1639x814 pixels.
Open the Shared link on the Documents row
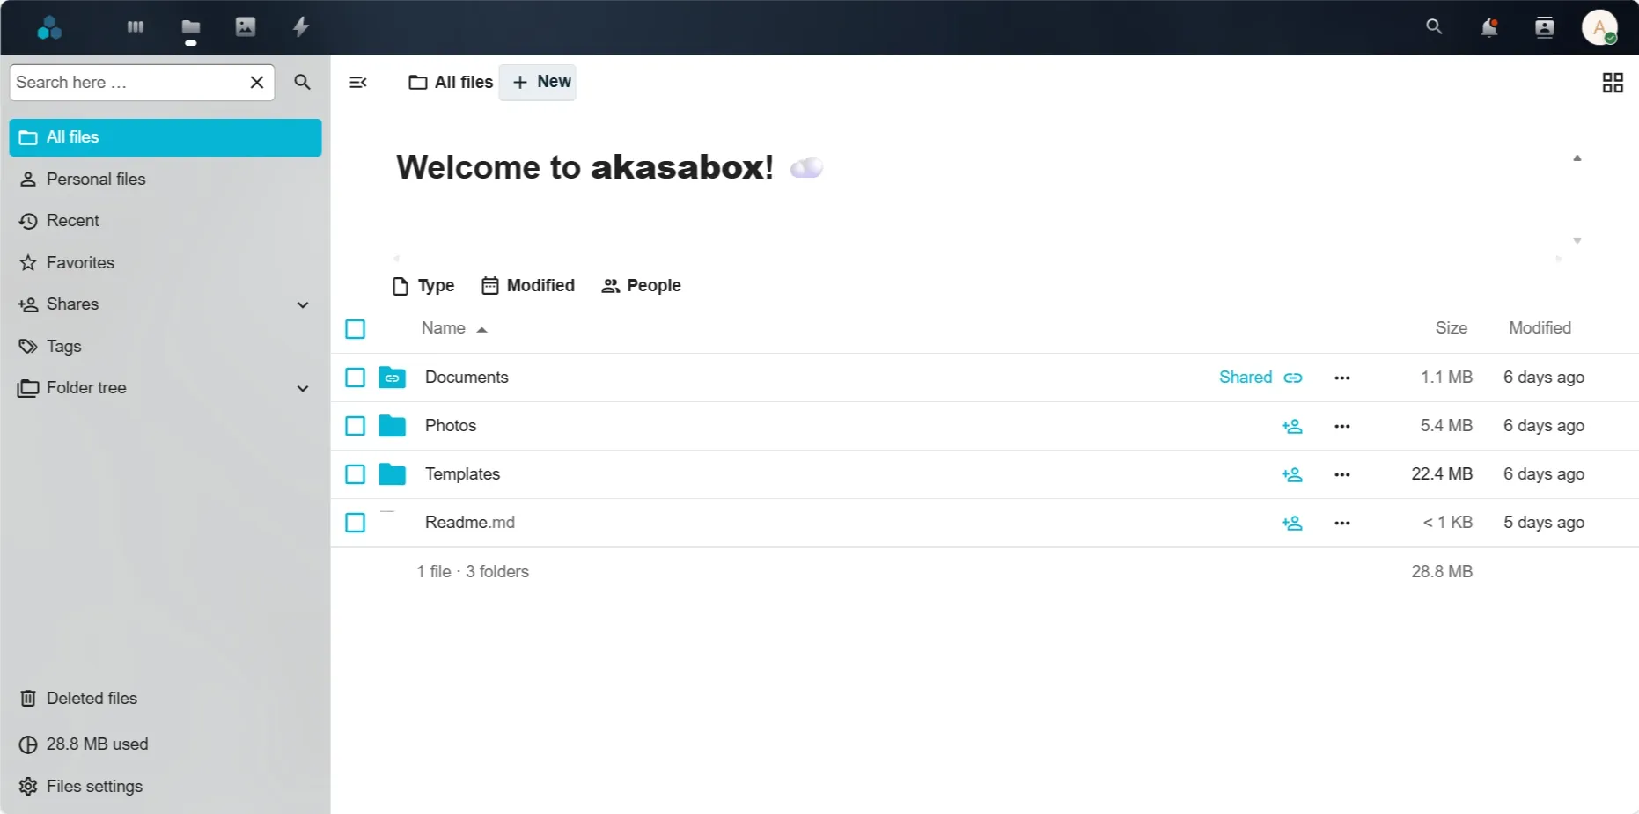coord(1246,377)
